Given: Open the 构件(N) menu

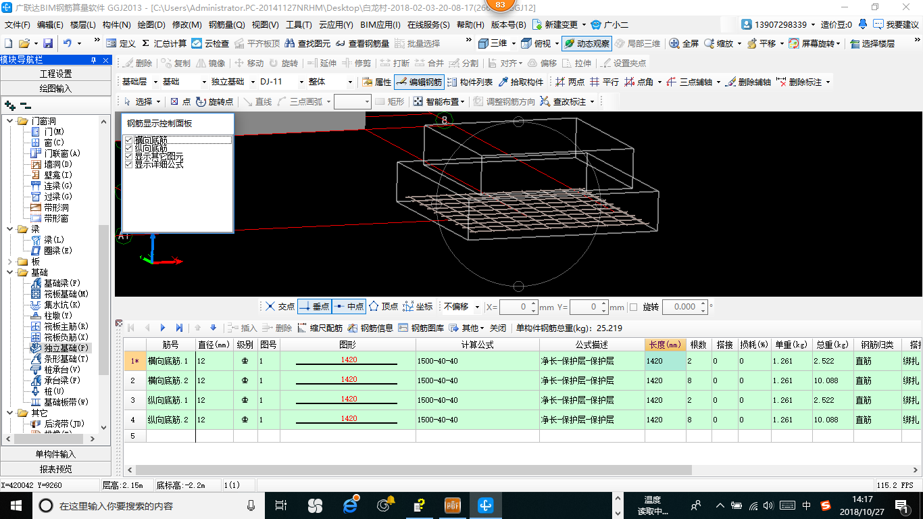Looking at the screenshot, I should click(117, 25).
